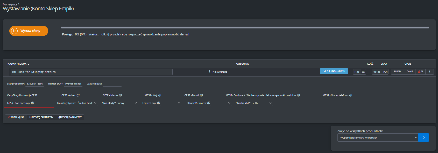Click the Kopiuj parametry button

click(70, 117)
